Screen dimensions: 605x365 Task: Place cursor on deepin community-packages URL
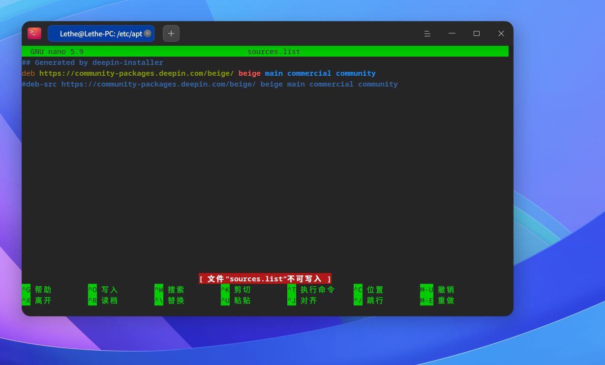coord(137,73)
